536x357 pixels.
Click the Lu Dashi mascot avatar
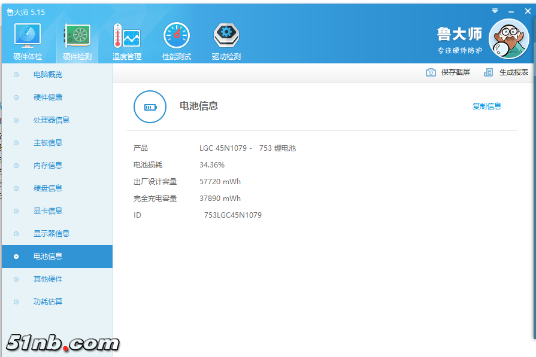[x=509, y=39]
